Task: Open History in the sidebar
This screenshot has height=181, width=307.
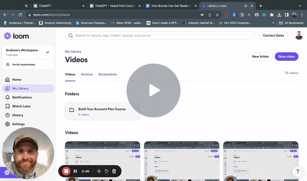Action: pos(28,115)
